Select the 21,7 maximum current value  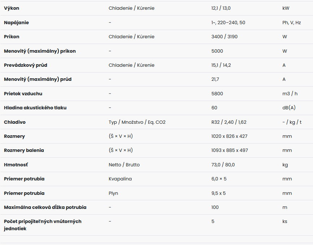click(215, 79)
